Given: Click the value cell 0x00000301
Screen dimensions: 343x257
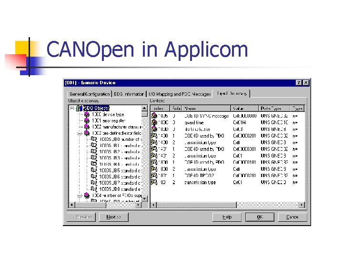Looking at the screenshot, I should click(244, 149).
